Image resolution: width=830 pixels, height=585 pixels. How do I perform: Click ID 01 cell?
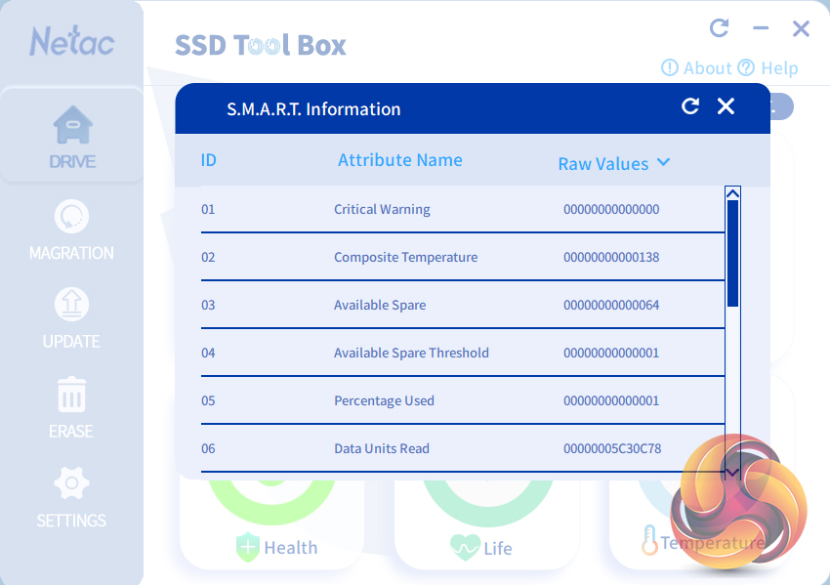(208, 209)
